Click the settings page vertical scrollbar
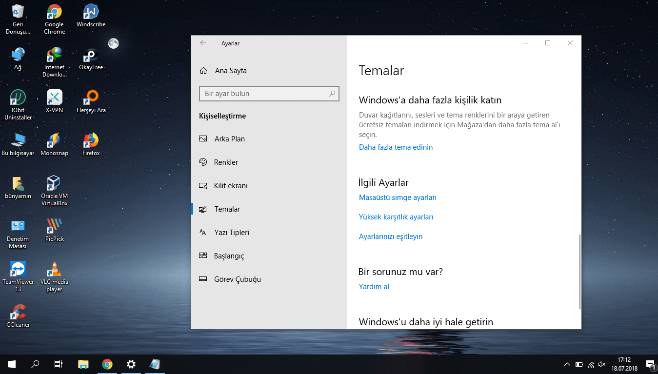The width and height of the screenshot is (658, 374). (x=579, y=271)
